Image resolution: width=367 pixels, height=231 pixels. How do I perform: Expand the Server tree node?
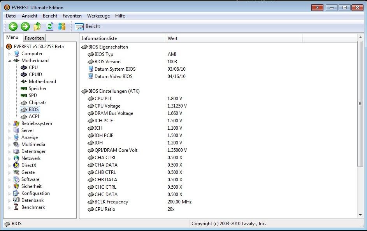pyautogui.click(x=9, y=131)
